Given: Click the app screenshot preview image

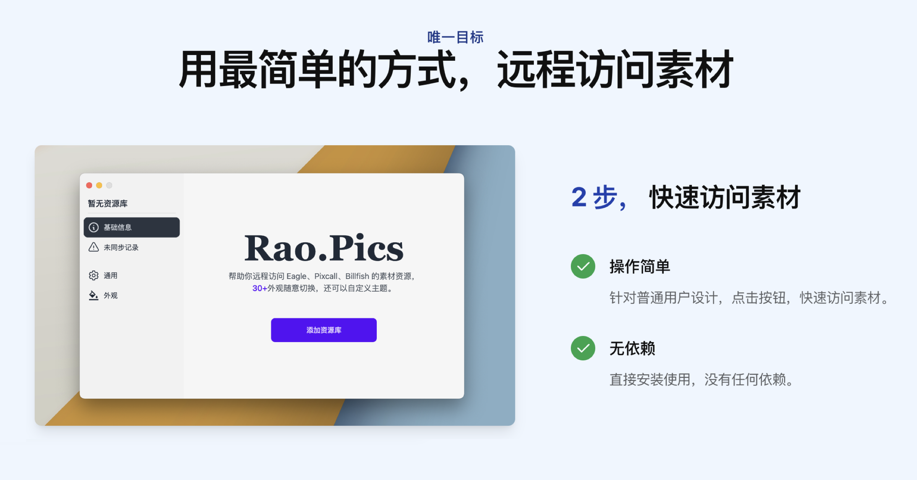Looking at the screenshot, I should coord(275,285).
